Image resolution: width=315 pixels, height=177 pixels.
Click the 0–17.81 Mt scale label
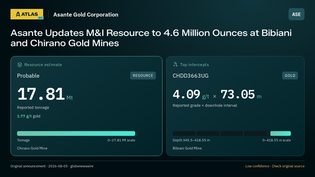click(121, 140)
